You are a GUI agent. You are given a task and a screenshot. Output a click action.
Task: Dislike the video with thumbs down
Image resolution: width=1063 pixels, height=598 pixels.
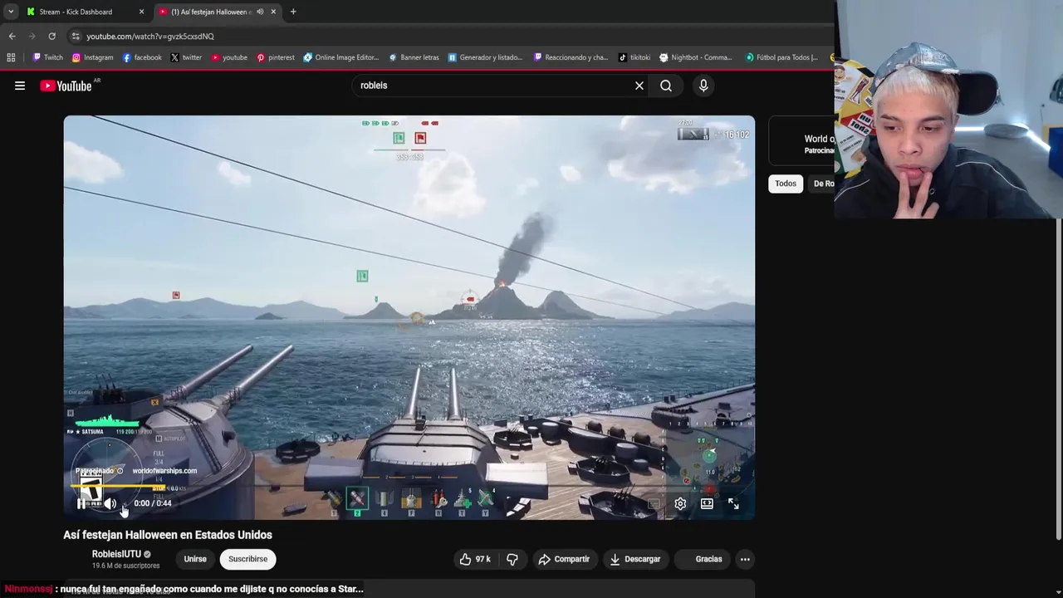[512, 559]
